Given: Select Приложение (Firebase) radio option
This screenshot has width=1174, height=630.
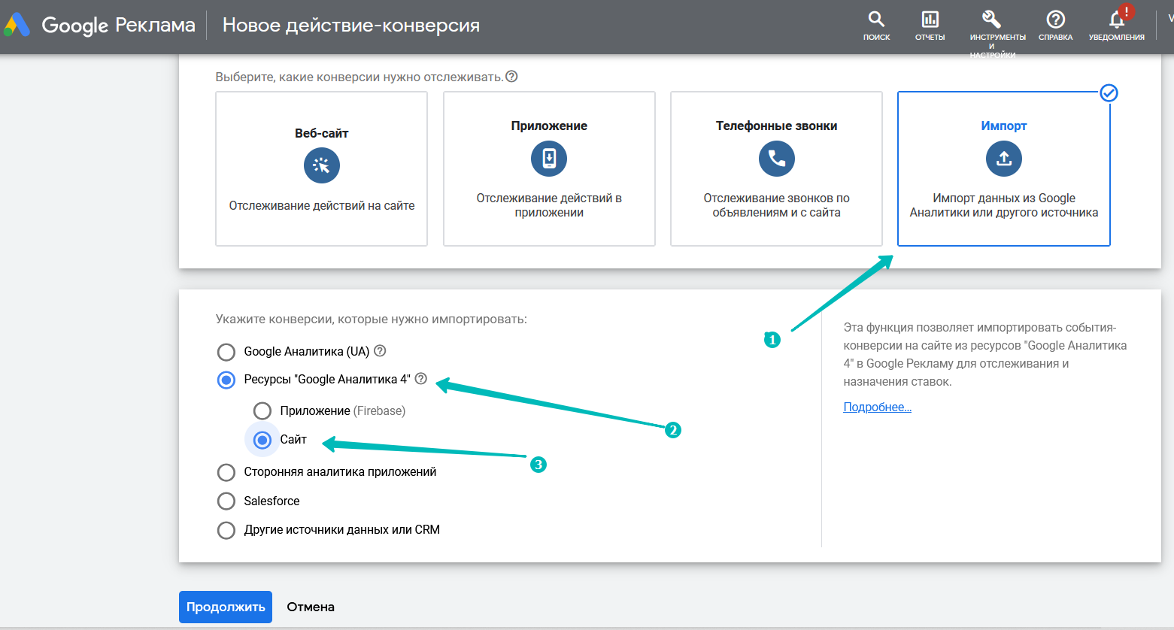Looking at the screenshot, I should [262, 411].
